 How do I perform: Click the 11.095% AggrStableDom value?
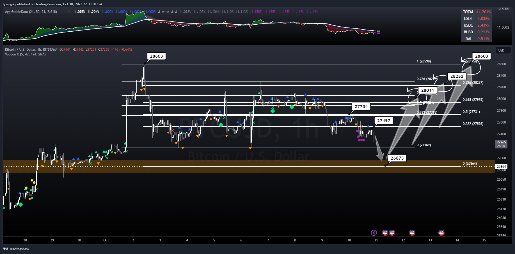[79, 12]
